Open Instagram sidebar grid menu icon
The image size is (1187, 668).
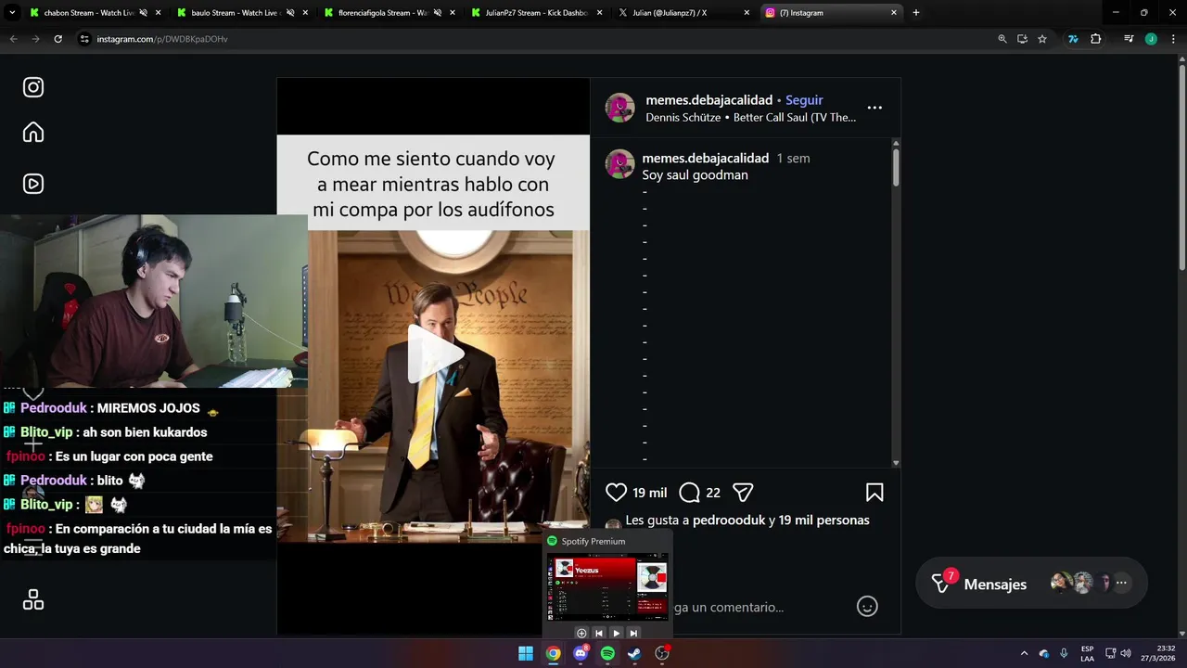coord(33,600)
